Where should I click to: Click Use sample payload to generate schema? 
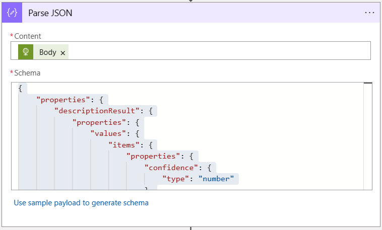pos(81,203)
